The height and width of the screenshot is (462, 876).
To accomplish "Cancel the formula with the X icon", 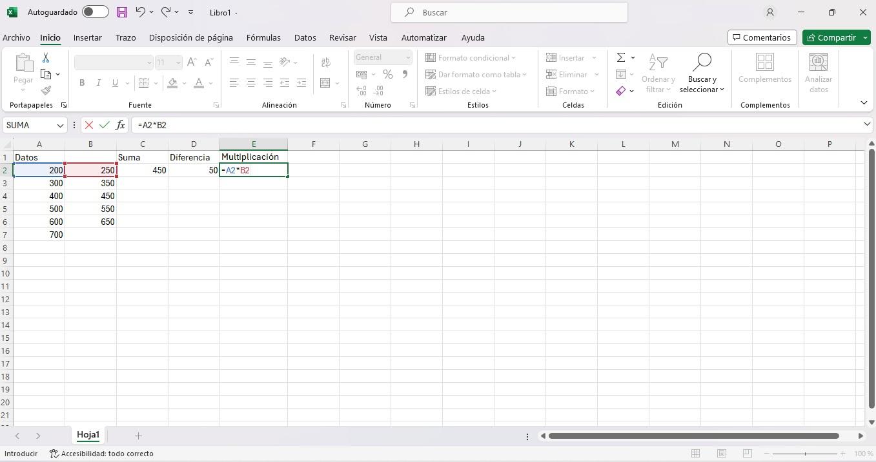I will tap(89, 125).
